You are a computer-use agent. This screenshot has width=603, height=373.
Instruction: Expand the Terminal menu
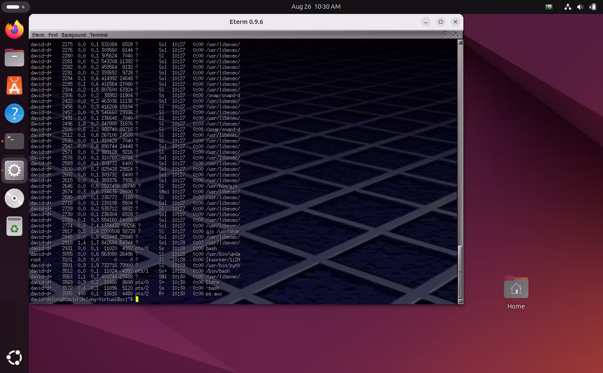point(99,35)
